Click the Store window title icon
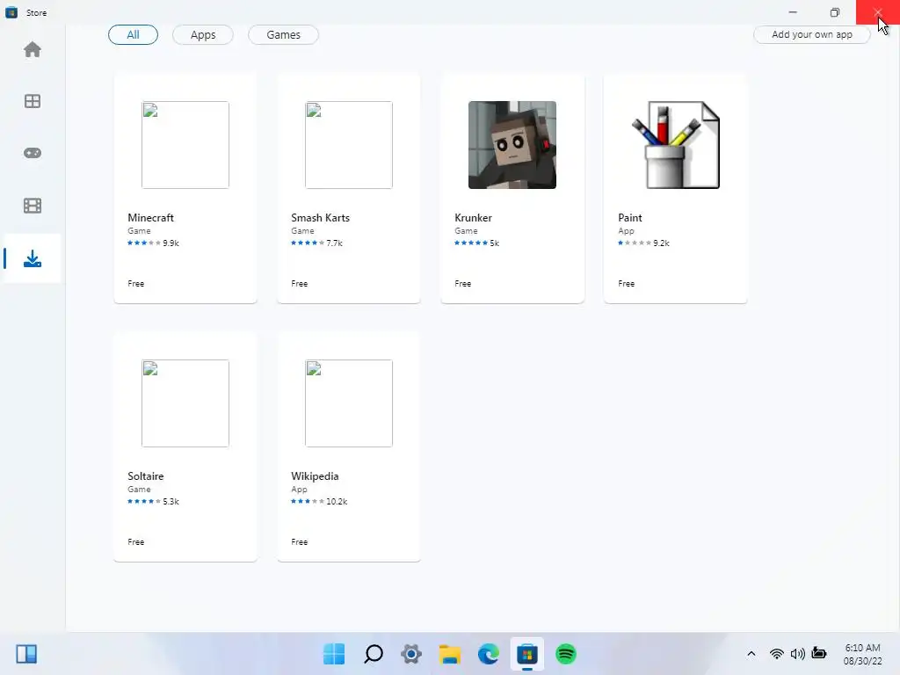Screen dimensions: 900x675 11,12
